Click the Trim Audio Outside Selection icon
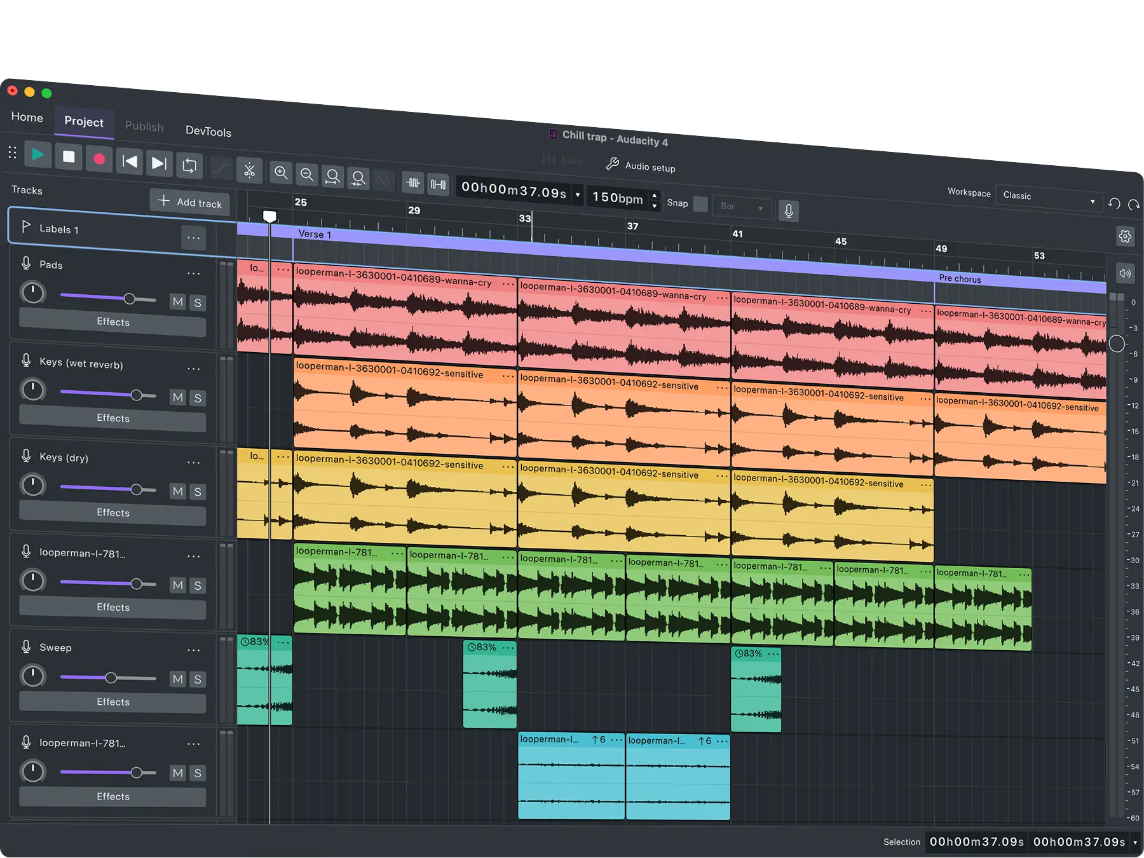This screenshot has width=1144, height=858. (x=412, y=182)
